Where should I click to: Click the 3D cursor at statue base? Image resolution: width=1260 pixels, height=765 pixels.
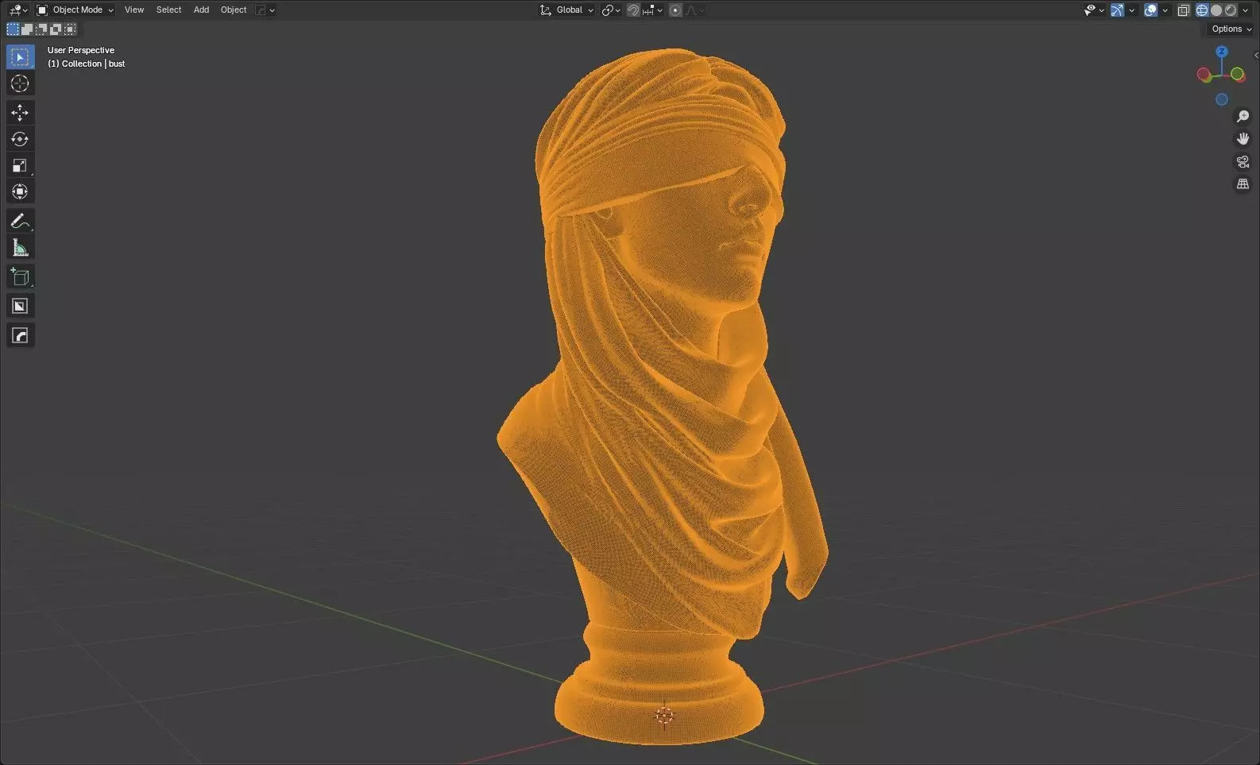(664, 716)
